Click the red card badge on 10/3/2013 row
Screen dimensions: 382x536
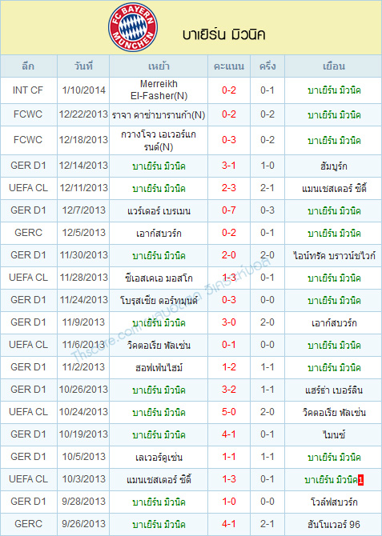(360, 480)
